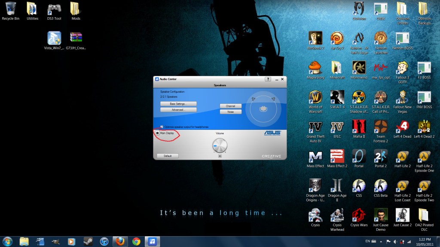Open Steam from the taskbar
The width and height of the screenshot is (440, 247).
click(x=88, y=241)
